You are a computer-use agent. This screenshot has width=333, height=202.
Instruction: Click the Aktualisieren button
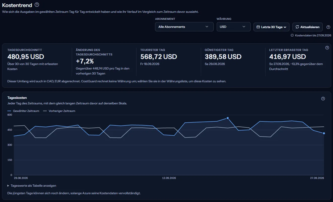307,27
